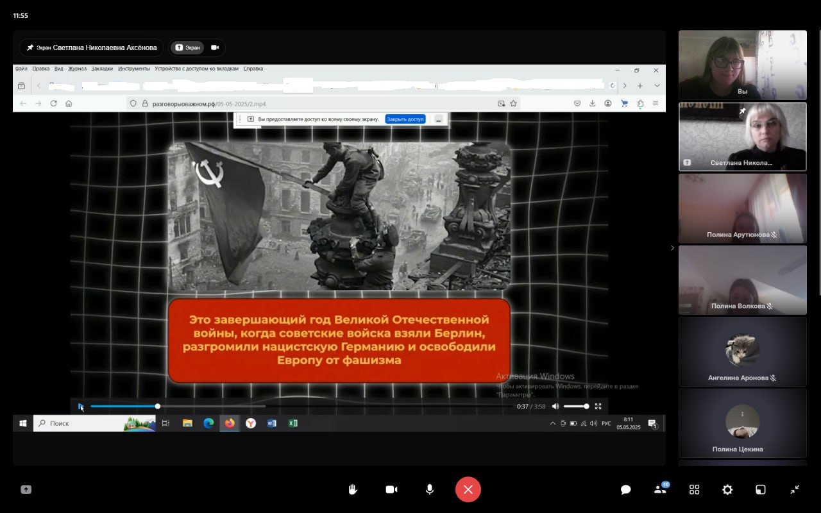Exit fullscreen using the collapse arrows
This screenshot has width=821, height=513.
point(795,489)
